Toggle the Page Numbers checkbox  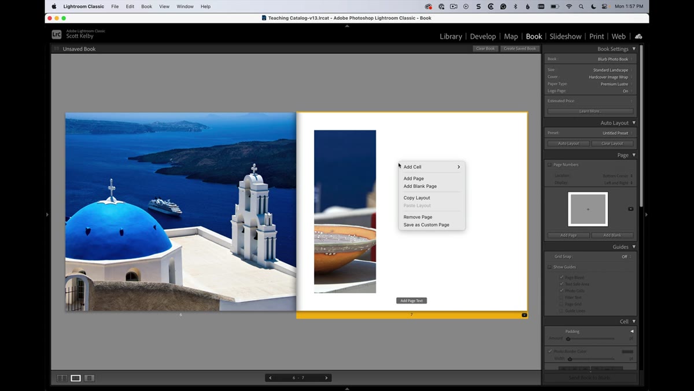pyautogui.click(x=549, y=164)
